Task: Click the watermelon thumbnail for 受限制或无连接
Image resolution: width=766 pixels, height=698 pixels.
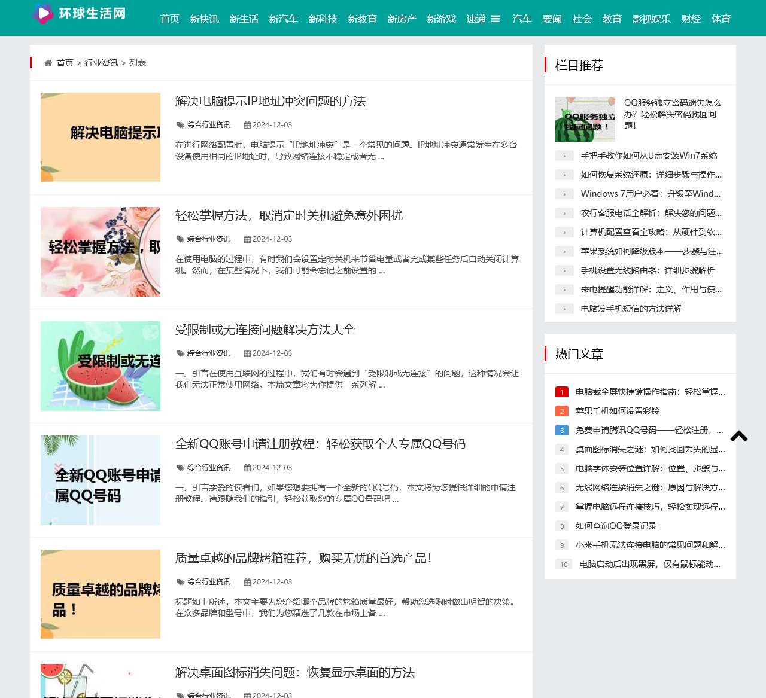Action: tap(101, 366)
